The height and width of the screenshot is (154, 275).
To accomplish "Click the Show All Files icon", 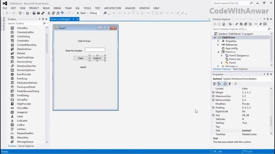I will pos(250,24).
